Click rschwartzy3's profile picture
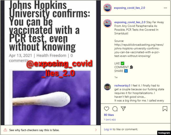 click(x=107, y=87)
